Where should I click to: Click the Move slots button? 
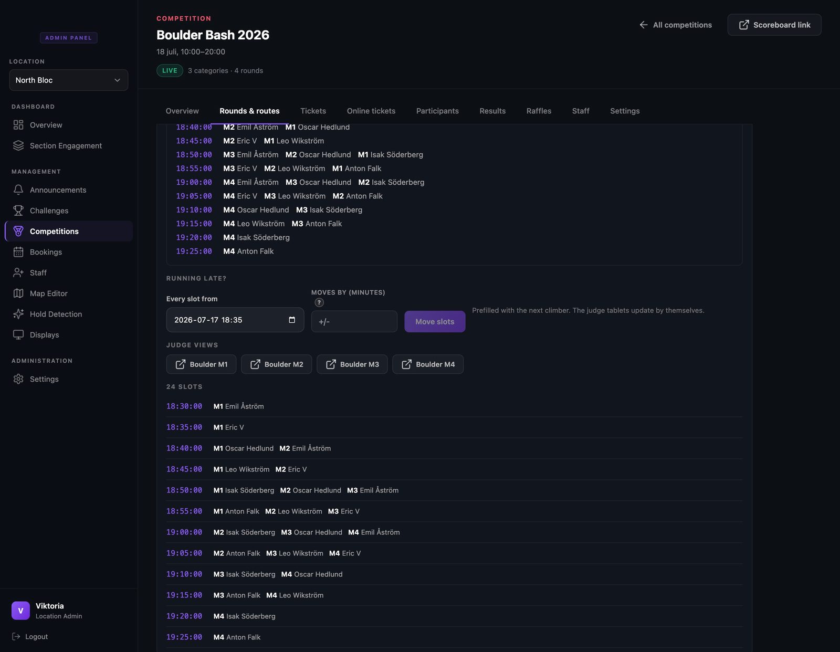(x=435, y=321)
